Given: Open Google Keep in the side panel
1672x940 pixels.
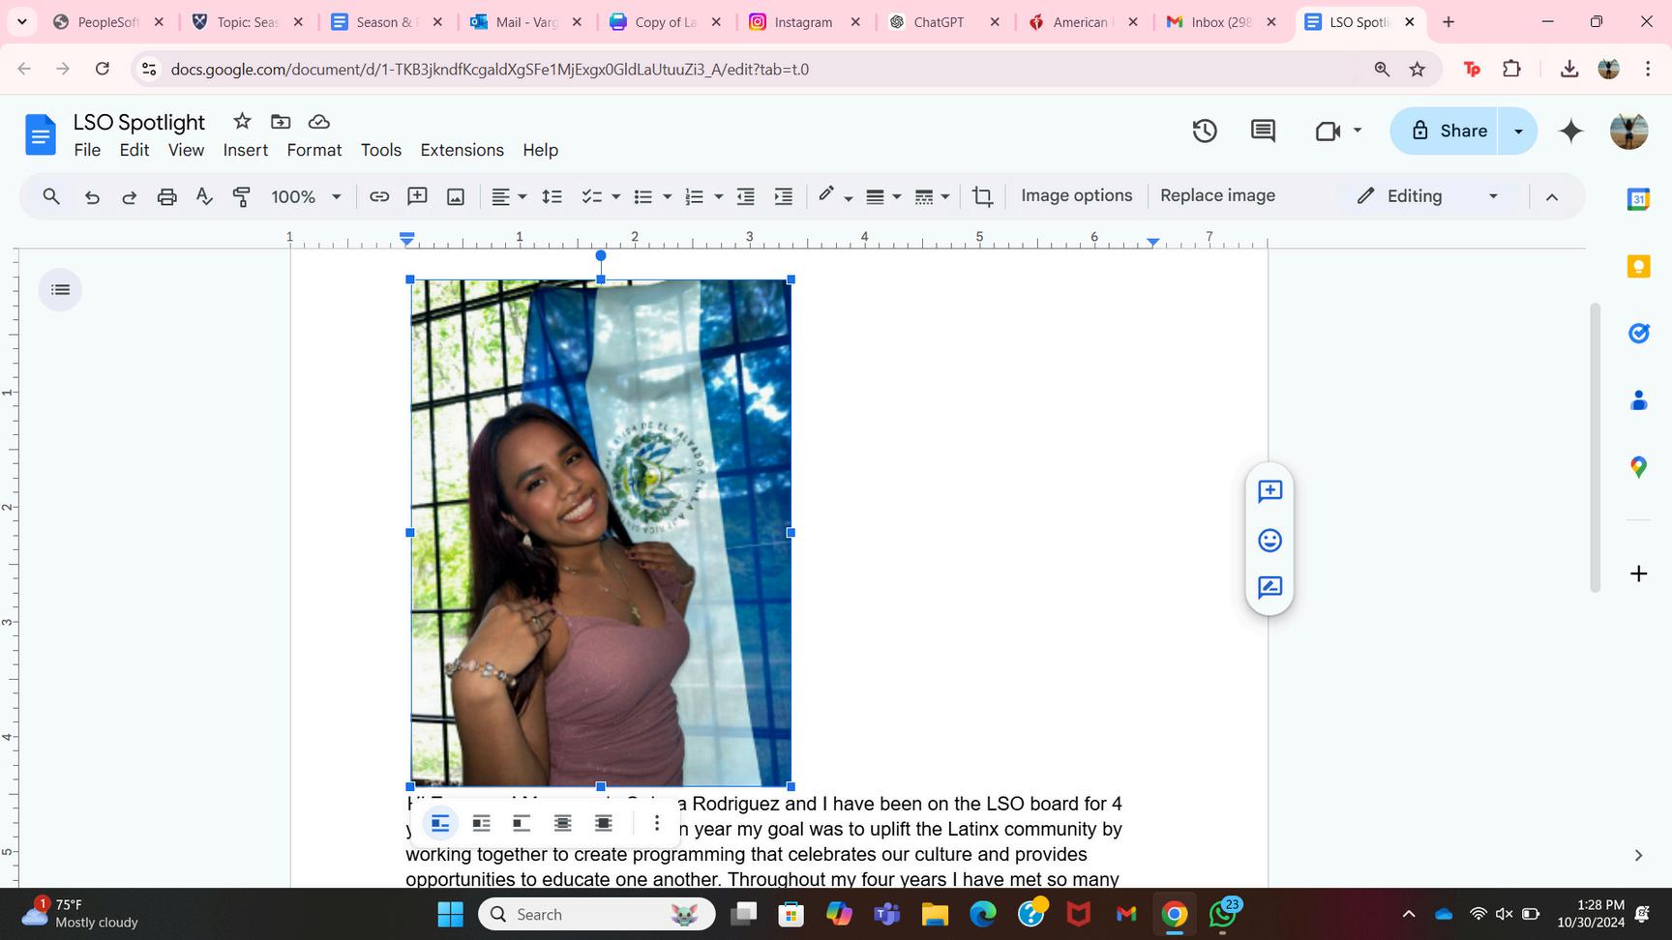Looking at the screenshot, I should click(1638, 266).
